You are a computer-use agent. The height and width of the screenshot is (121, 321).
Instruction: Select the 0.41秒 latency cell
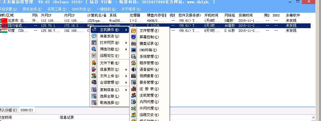[230, 31]
